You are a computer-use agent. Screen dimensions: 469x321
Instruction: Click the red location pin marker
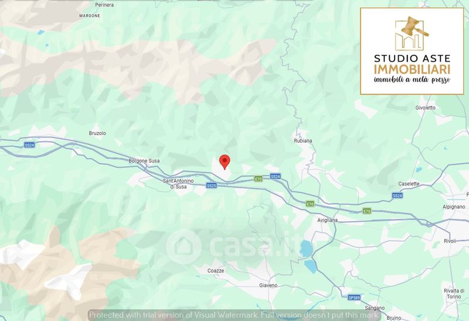point(225,162)
